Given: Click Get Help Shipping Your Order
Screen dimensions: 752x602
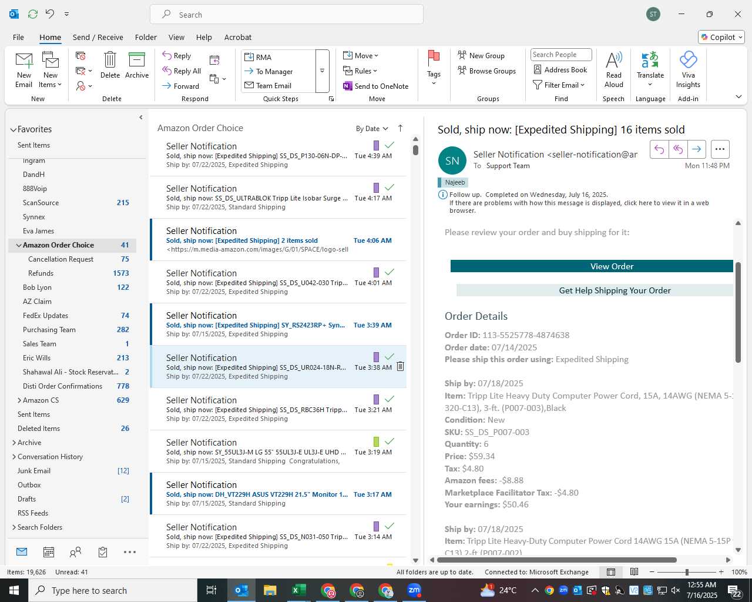Looking at the screenshot, I should [x=595, y=290].
